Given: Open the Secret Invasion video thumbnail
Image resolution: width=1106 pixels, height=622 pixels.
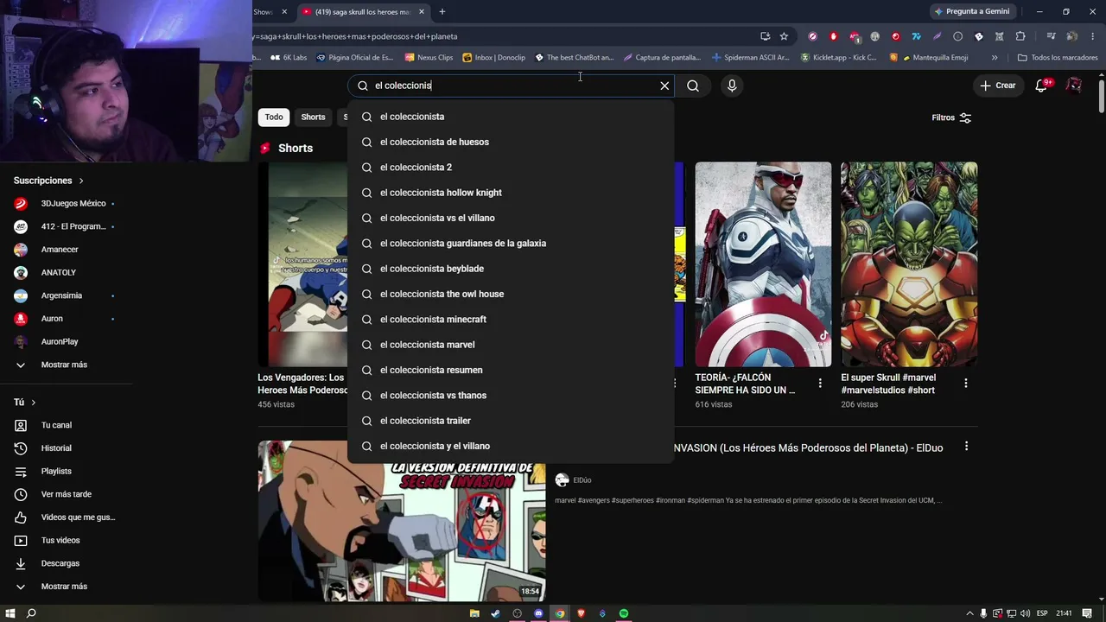Looking at the screenshot, I should click(x=402, y=521).
